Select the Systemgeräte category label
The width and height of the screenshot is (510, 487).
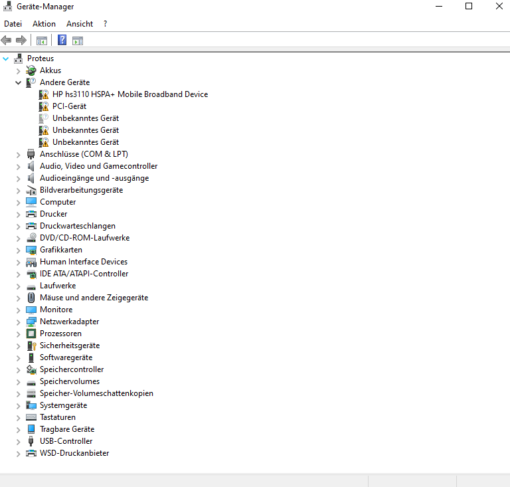point(63,405)
